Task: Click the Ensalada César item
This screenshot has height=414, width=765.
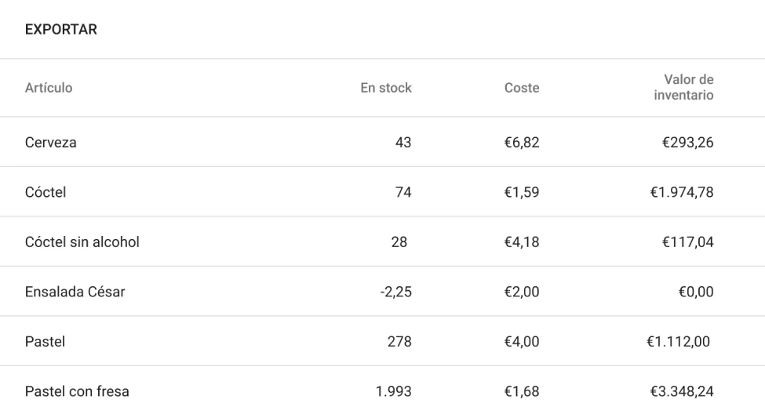Action: click(x=75, y=292)
